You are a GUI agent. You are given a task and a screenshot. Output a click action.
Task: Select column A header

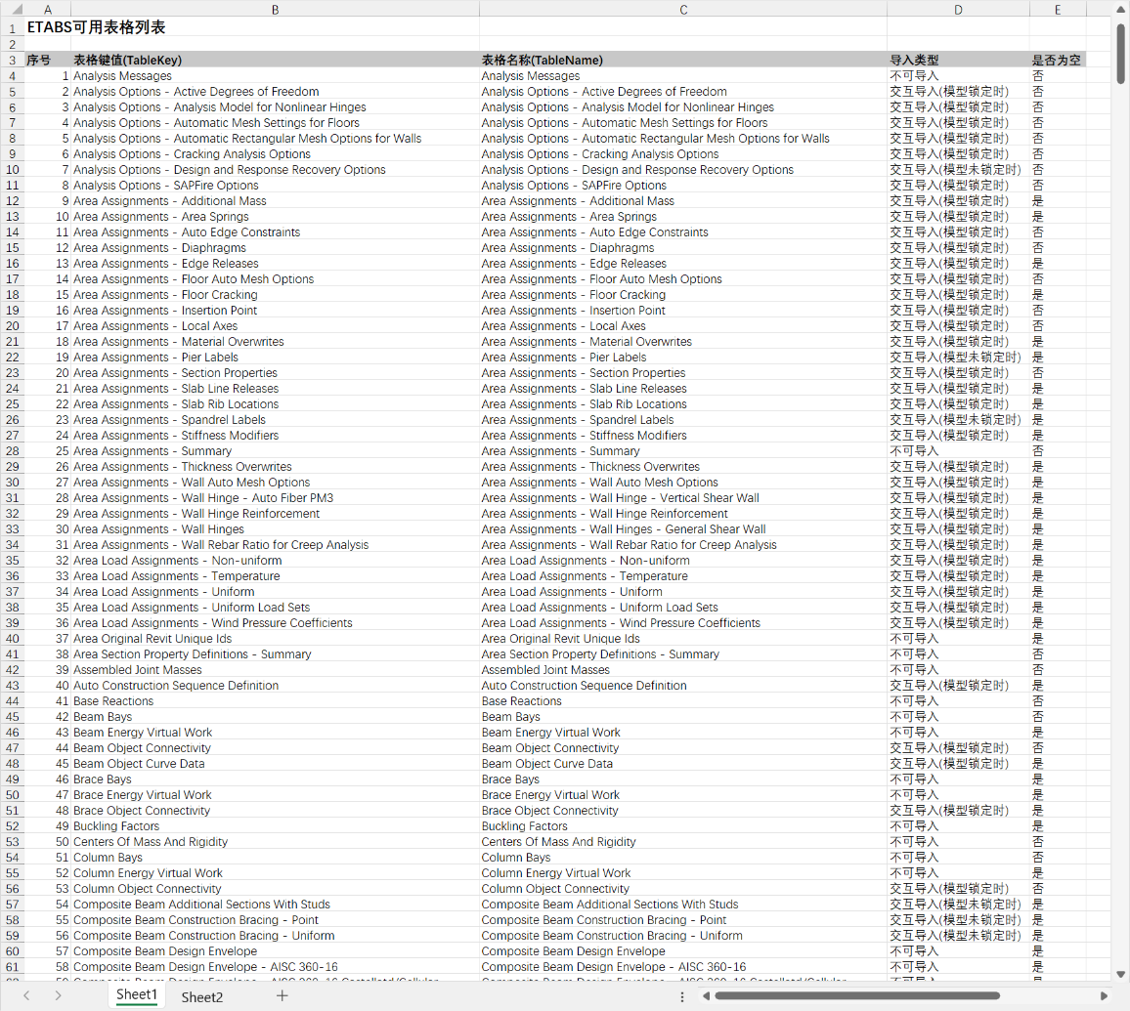(x=48, y=10)
